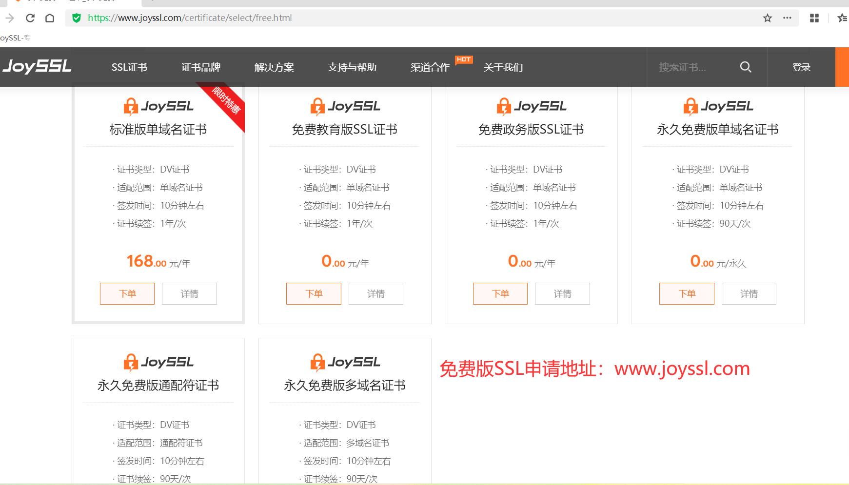Open the 支持与帮助 menu
Image resolution: width=849 pixels, height=485 pixels.
(352, 67)
